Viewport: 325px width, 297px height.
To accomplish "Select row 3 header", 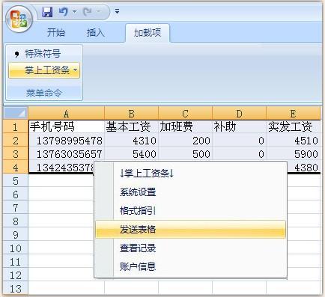I will [x=16, y=154].
